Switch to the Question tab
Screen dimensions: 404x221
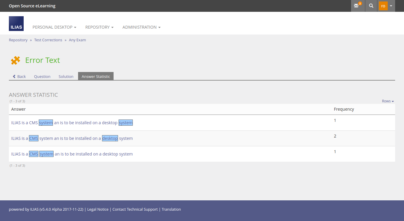42,76
